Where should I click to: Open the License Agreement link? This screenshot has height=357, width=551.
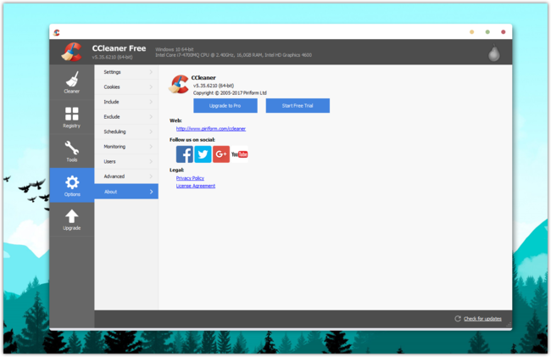(x=196, y=186)
